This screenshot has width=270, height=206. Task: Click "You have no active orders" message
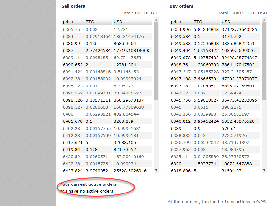(86, 191)
